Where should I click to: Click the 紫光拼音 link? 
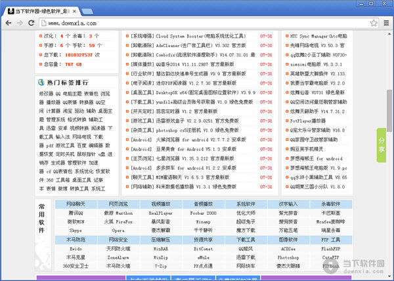tap(288, 213)
